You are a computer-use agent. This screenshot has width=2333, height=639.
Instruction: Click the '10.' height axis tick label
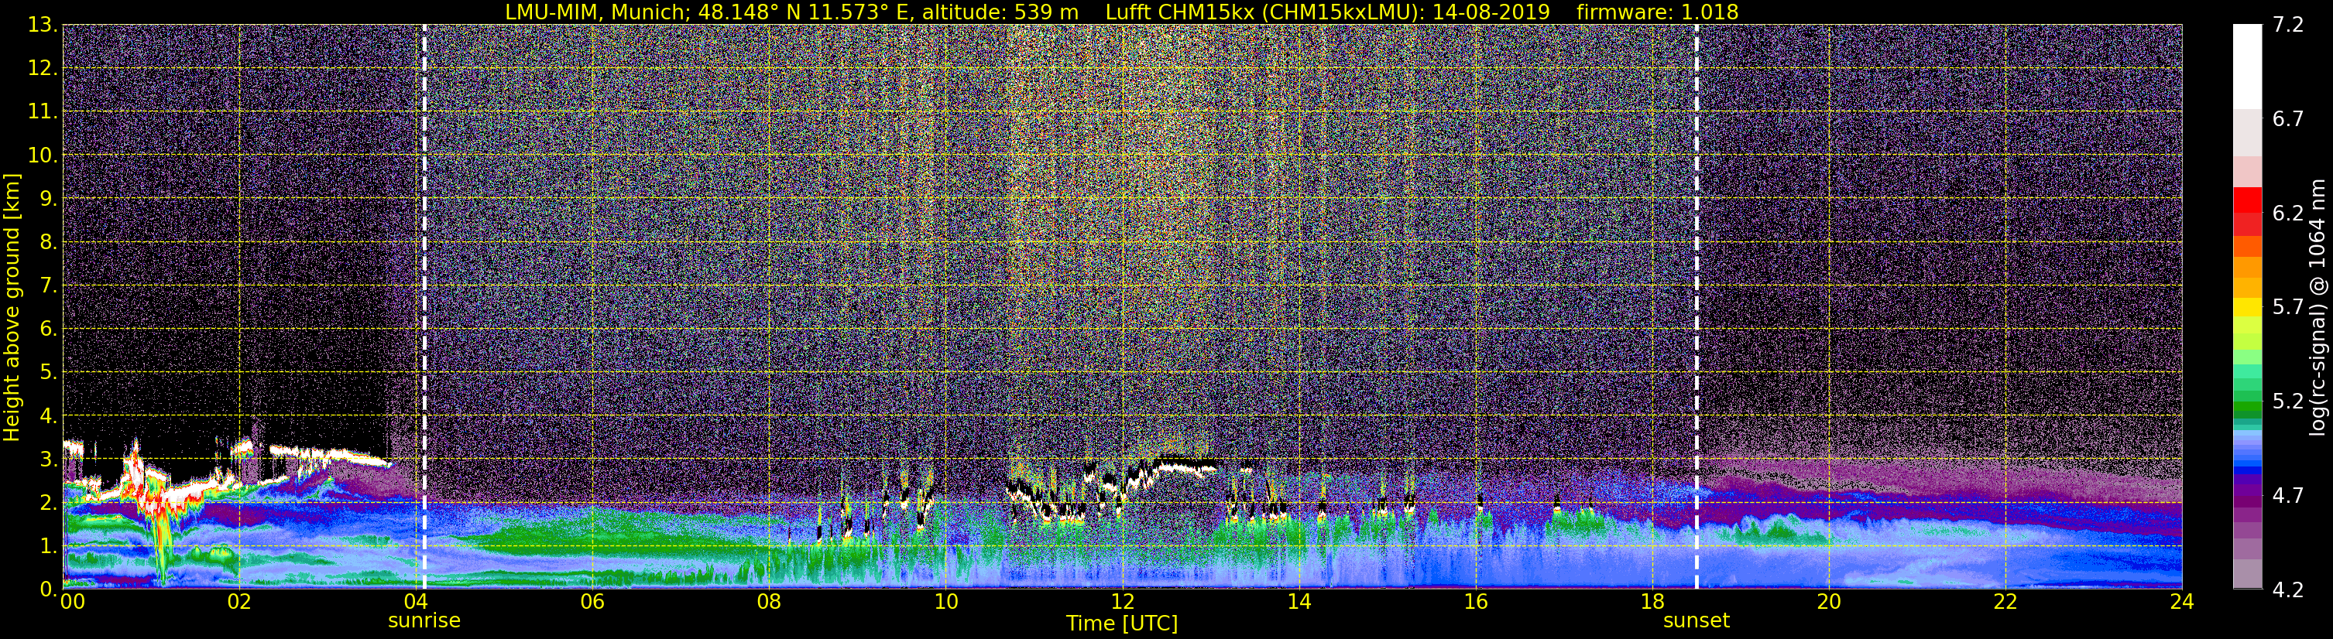(43, 155)
